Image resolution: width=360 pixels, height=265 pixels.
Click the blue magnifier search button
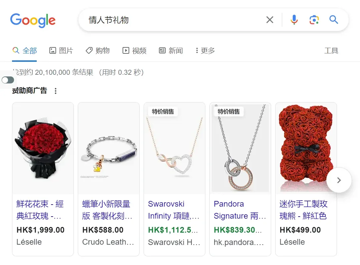click(x=334, y=20)
